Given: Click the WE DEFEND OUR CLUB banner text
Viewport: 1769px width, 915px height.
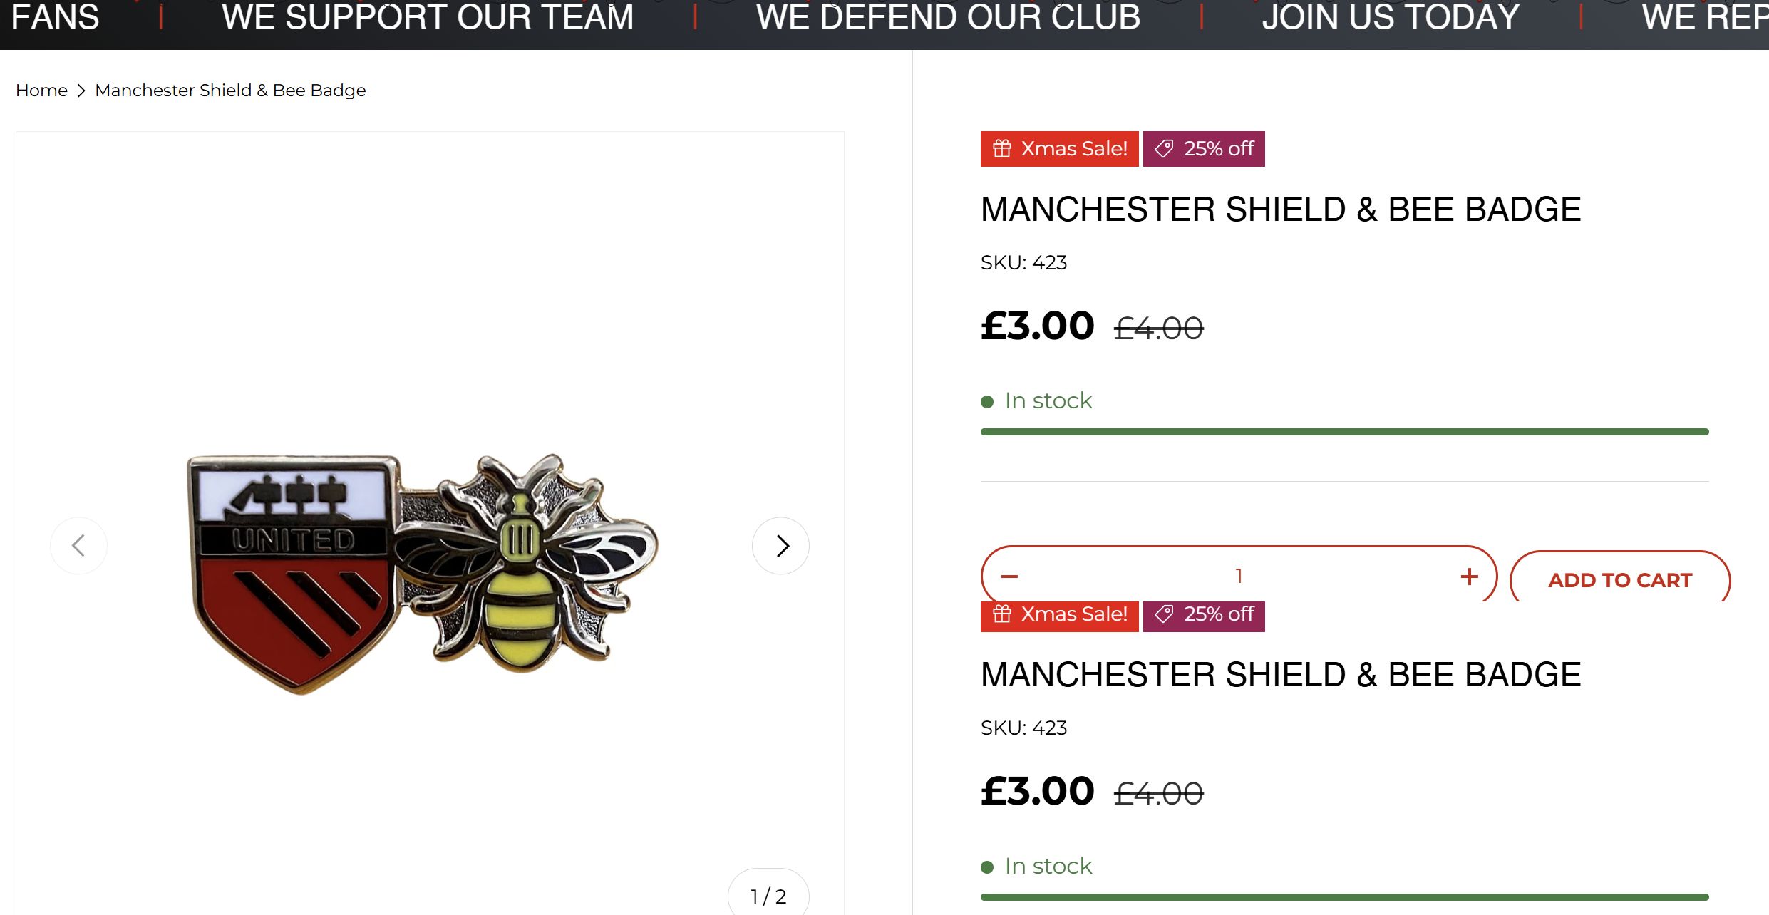Looking at the screenshot, I should (x=948, y=17).
